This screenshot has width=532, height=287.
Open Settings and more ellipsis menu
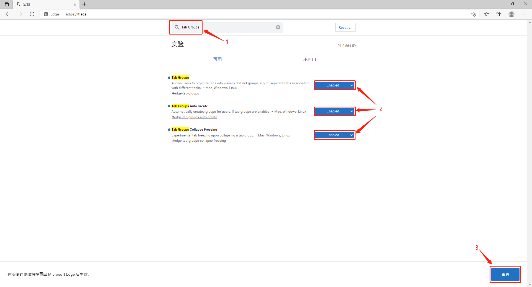[x=524, y=14]
